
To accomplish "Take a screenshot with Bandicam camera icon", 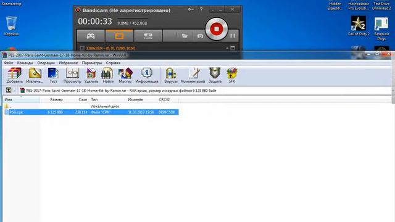I will click(200, 36).
